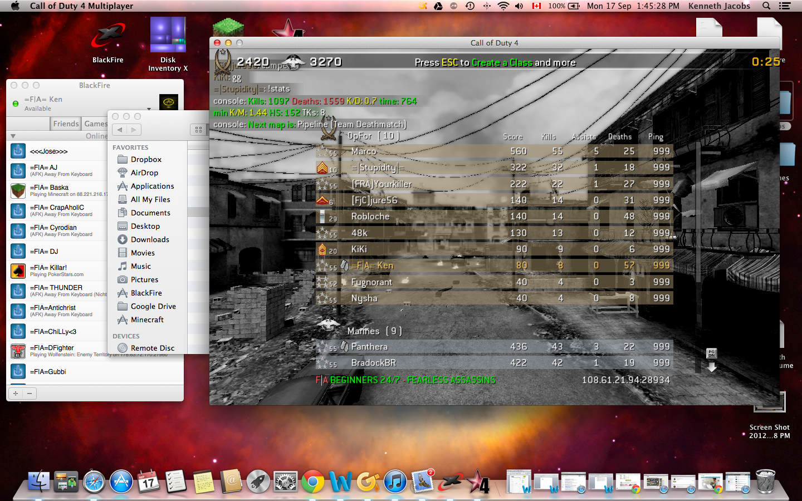Switch to the Games tab in BlackFire
802x501 pixels.
pyautogui.click(x=96, y=124)
